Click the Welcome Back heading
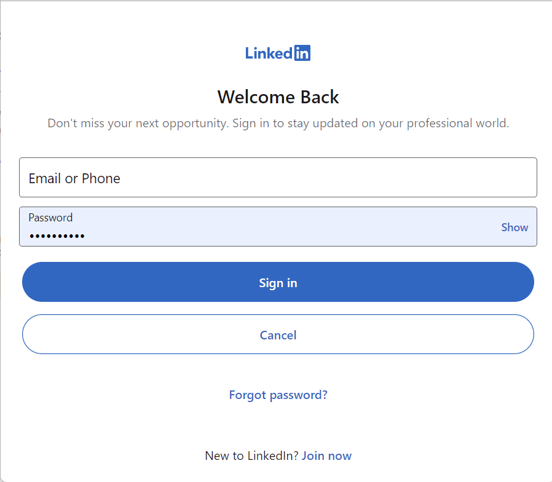The image size is (552, 482). (278, 97)
